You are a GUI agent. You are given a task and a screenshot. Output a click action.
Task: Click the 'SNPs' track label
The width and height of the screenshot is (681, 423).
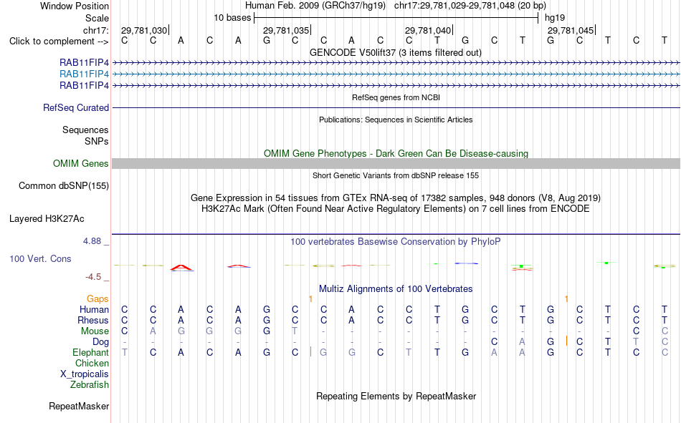click(97, 141)
